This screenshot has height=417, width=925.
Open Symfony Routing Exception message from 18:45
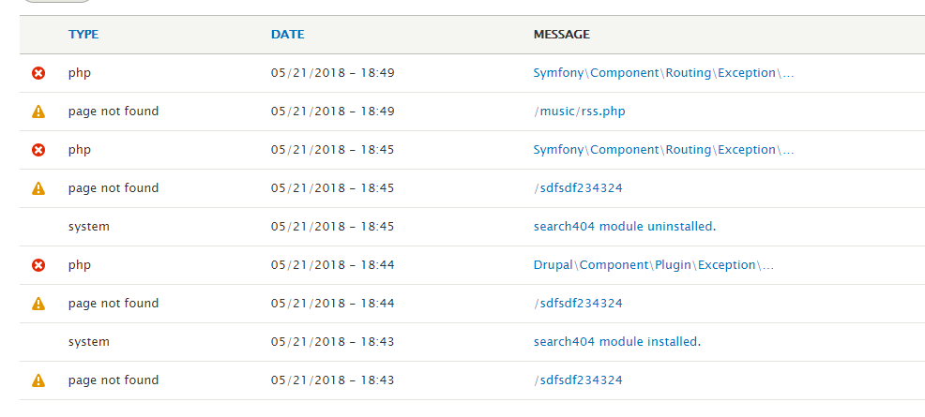pyautogui.click(x=663, y=150)
